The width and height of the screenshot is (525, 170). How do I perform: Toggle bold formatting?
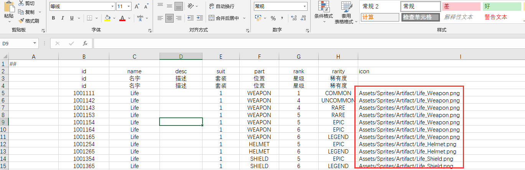[x=53, y=18]
